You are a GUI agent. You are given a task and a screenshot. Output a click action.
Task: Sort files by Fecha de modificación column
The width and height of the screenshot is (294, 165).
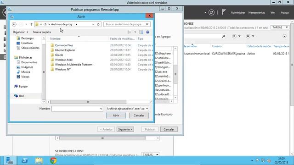pos(122,38)
